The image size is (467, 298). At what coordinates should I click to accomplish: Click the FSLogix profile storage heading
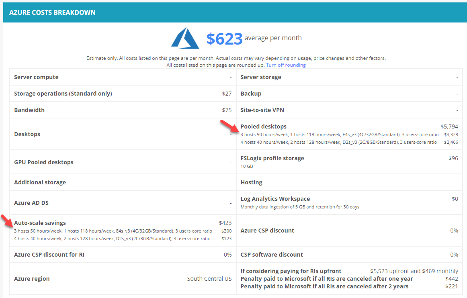pos(272,158)
